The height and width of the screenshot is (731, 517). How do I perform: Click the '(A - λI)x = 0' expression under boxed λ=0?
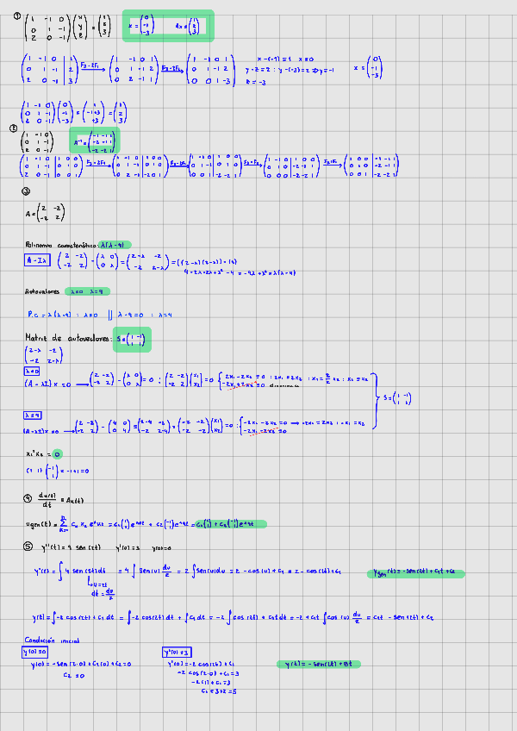[x=47, y=384]
